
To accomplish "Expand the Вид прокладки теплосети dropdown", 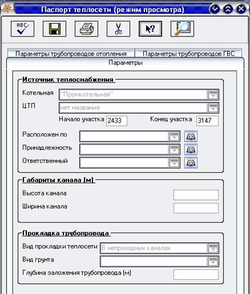I will coord(213,248).
